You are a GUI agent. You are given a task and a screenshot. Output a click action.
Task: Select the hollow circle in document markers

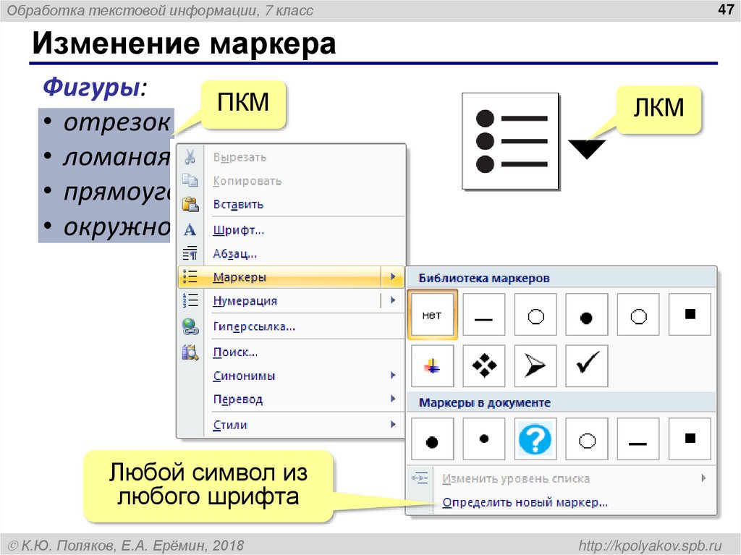click(x=586, y=439)
